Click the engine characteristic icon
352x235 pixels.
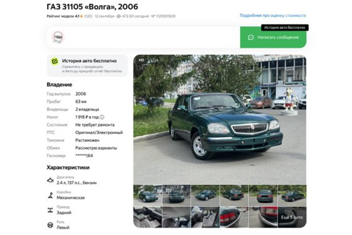(x=50, y=180)
